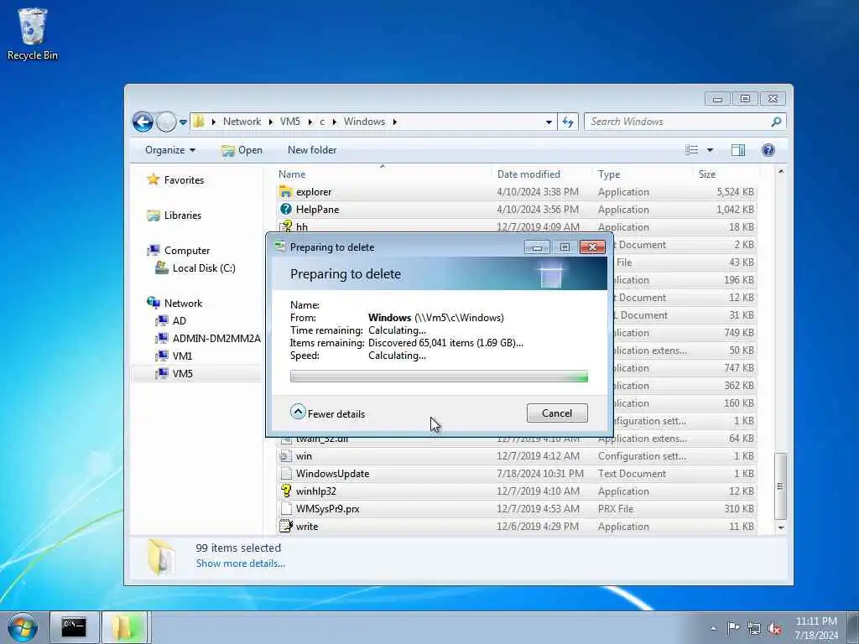The image size is (859, 644).
Task: Click the Forward navigation arrow in Explorer
Action: tap(166, 122)
